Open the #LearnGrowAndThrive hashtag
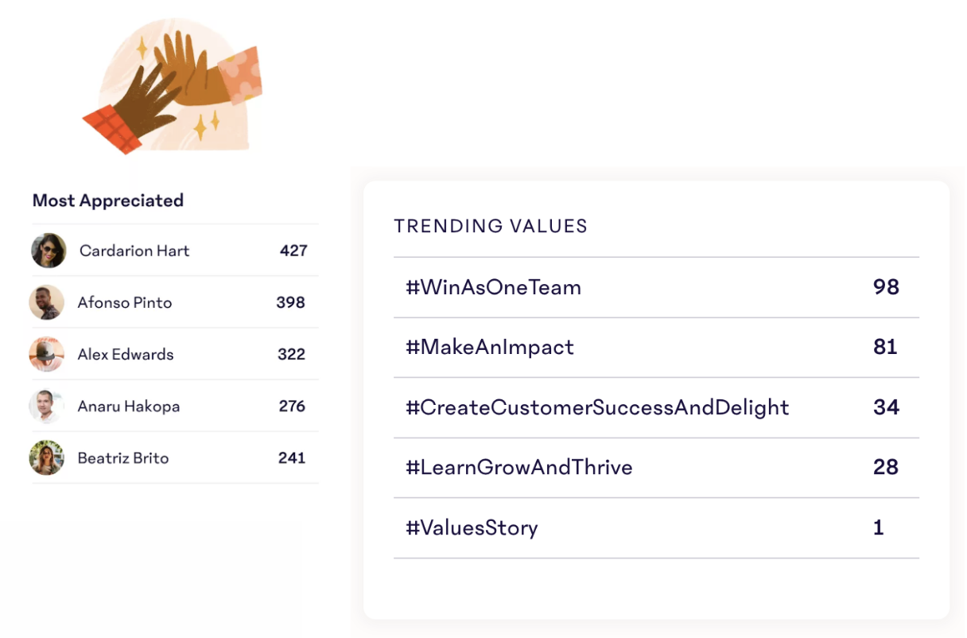The height and width of the screenshot is (638, 967). (519, 467)
